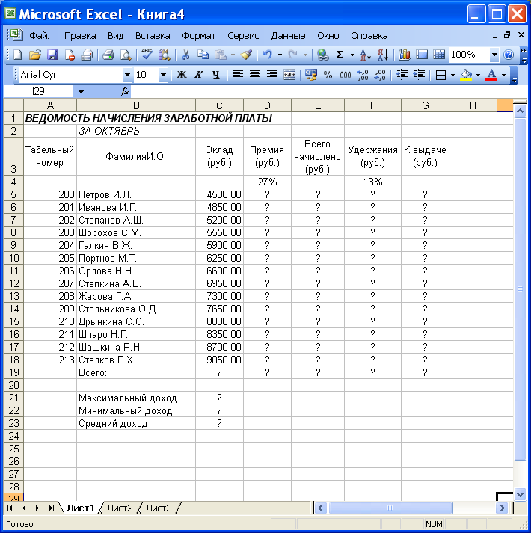Toggle bold formatting (Ж)
Screen dimensions: 531x533
tap(182, 75)
